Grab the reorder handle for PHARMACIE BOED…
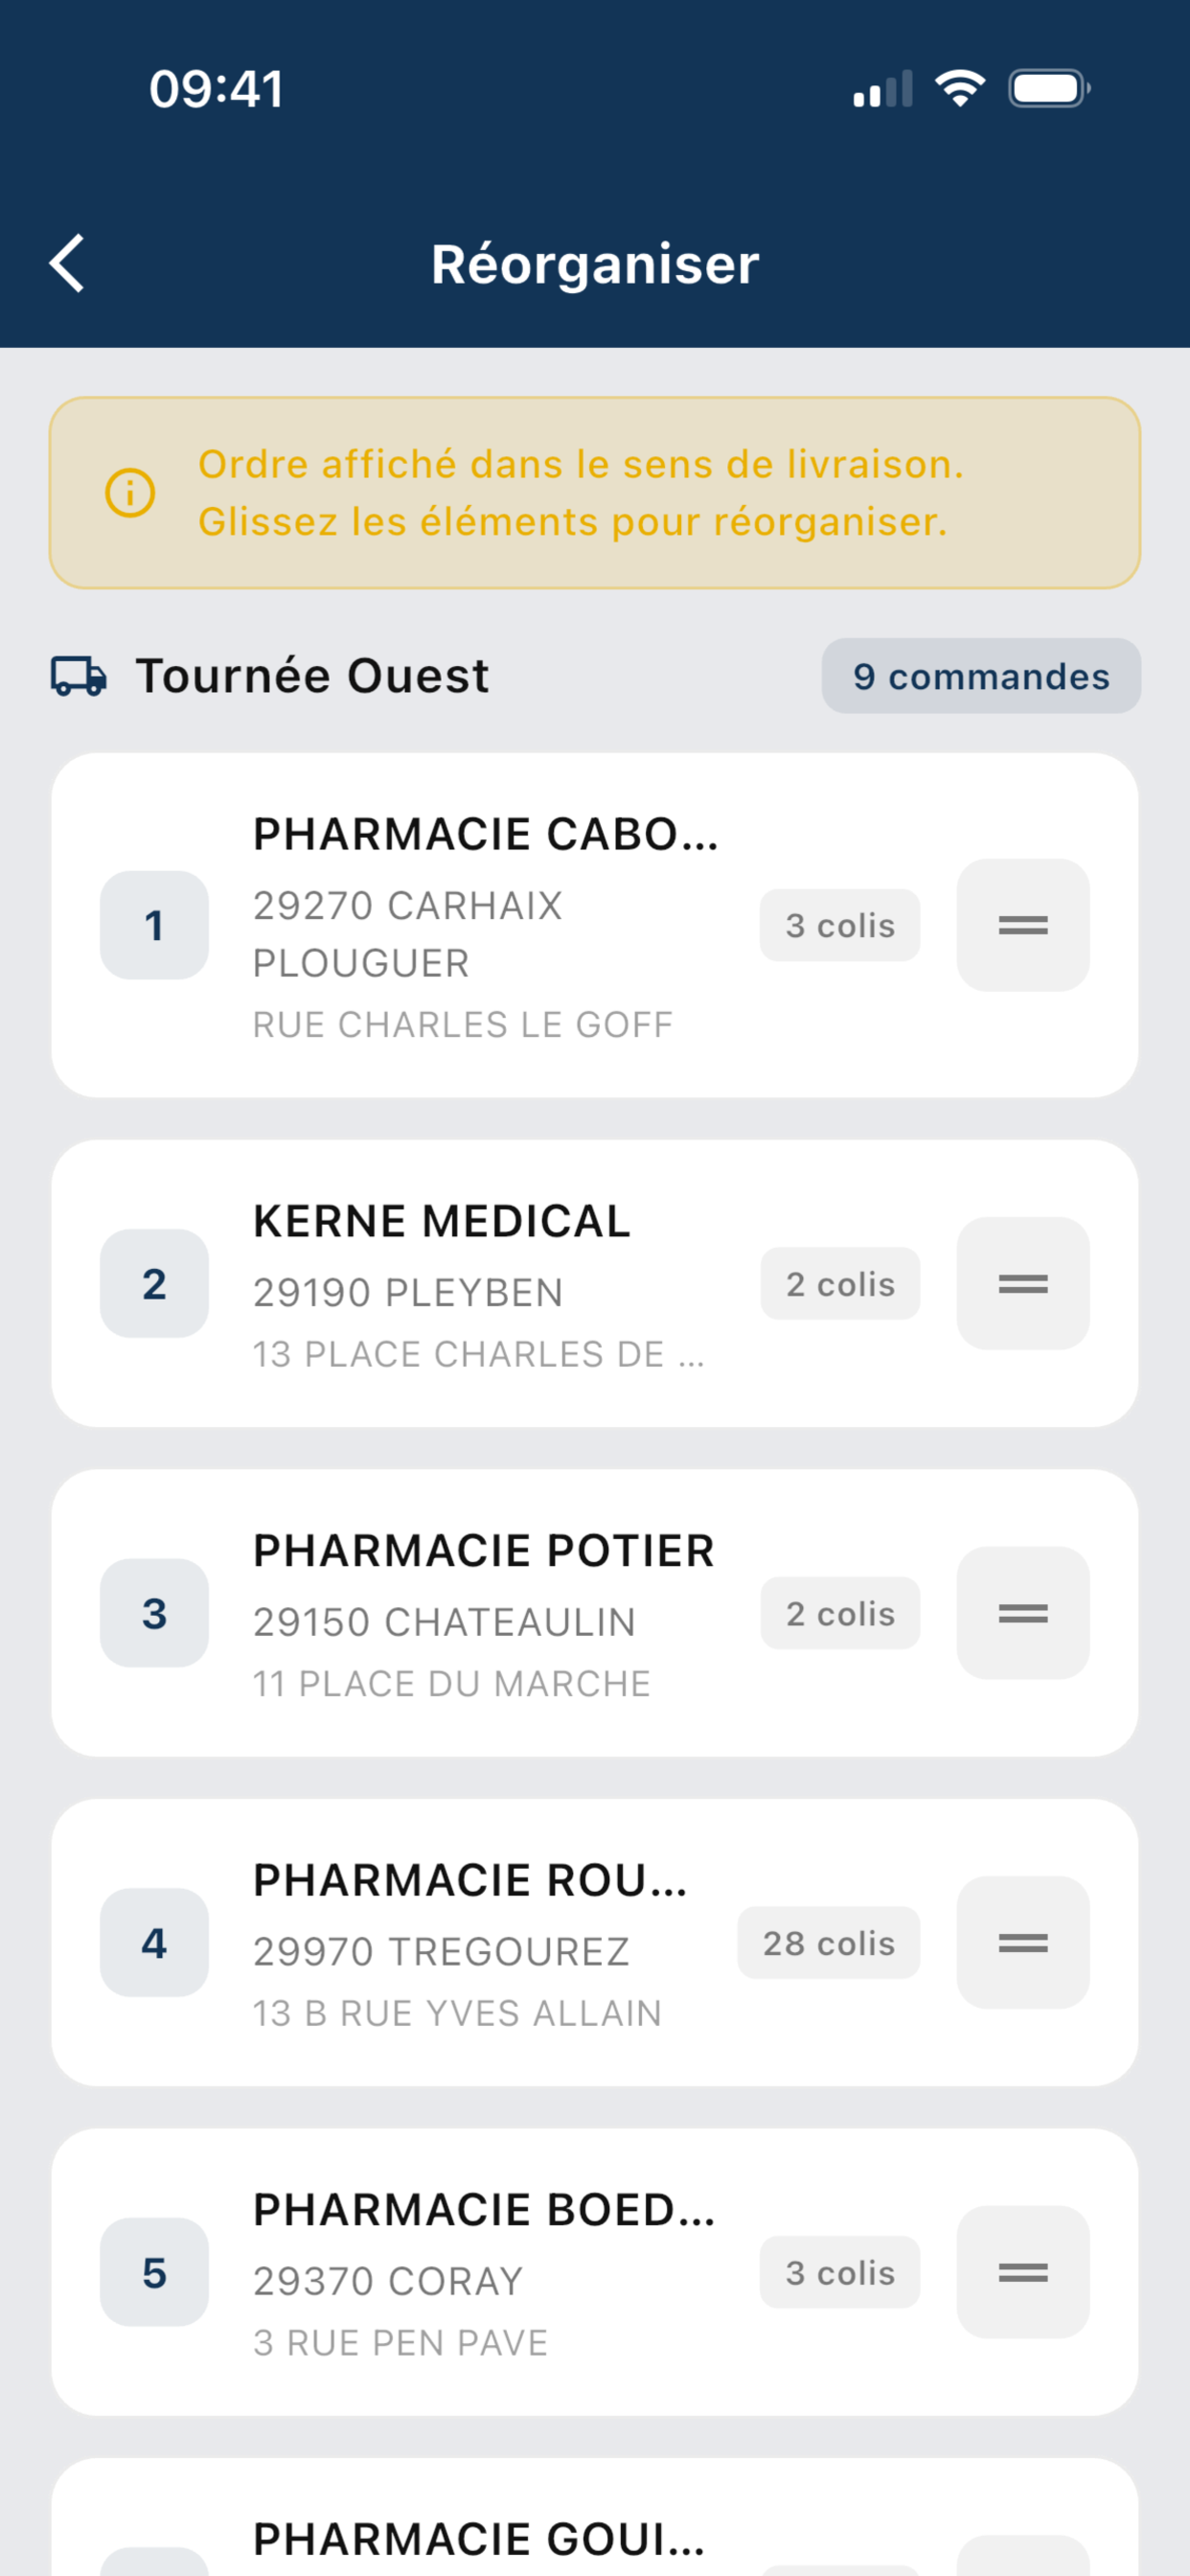This screenshot has width=1190, height=2576. pyautogui.click(x=1023, y=2272)
